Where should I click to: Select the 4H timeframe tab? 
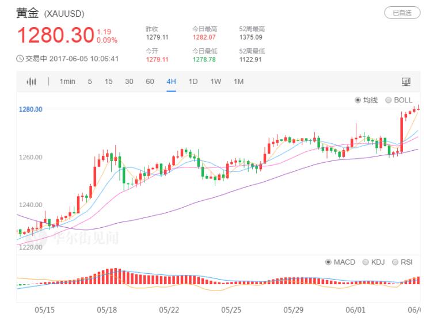click(x=171, y=82)
